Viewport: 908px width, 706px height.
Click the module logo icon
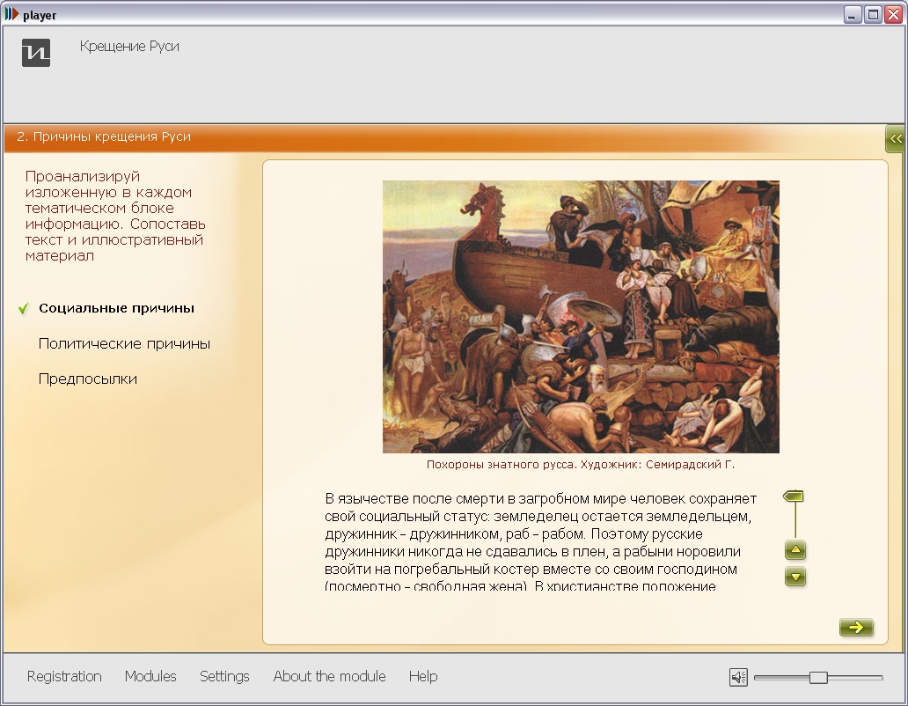click(36, 53)
